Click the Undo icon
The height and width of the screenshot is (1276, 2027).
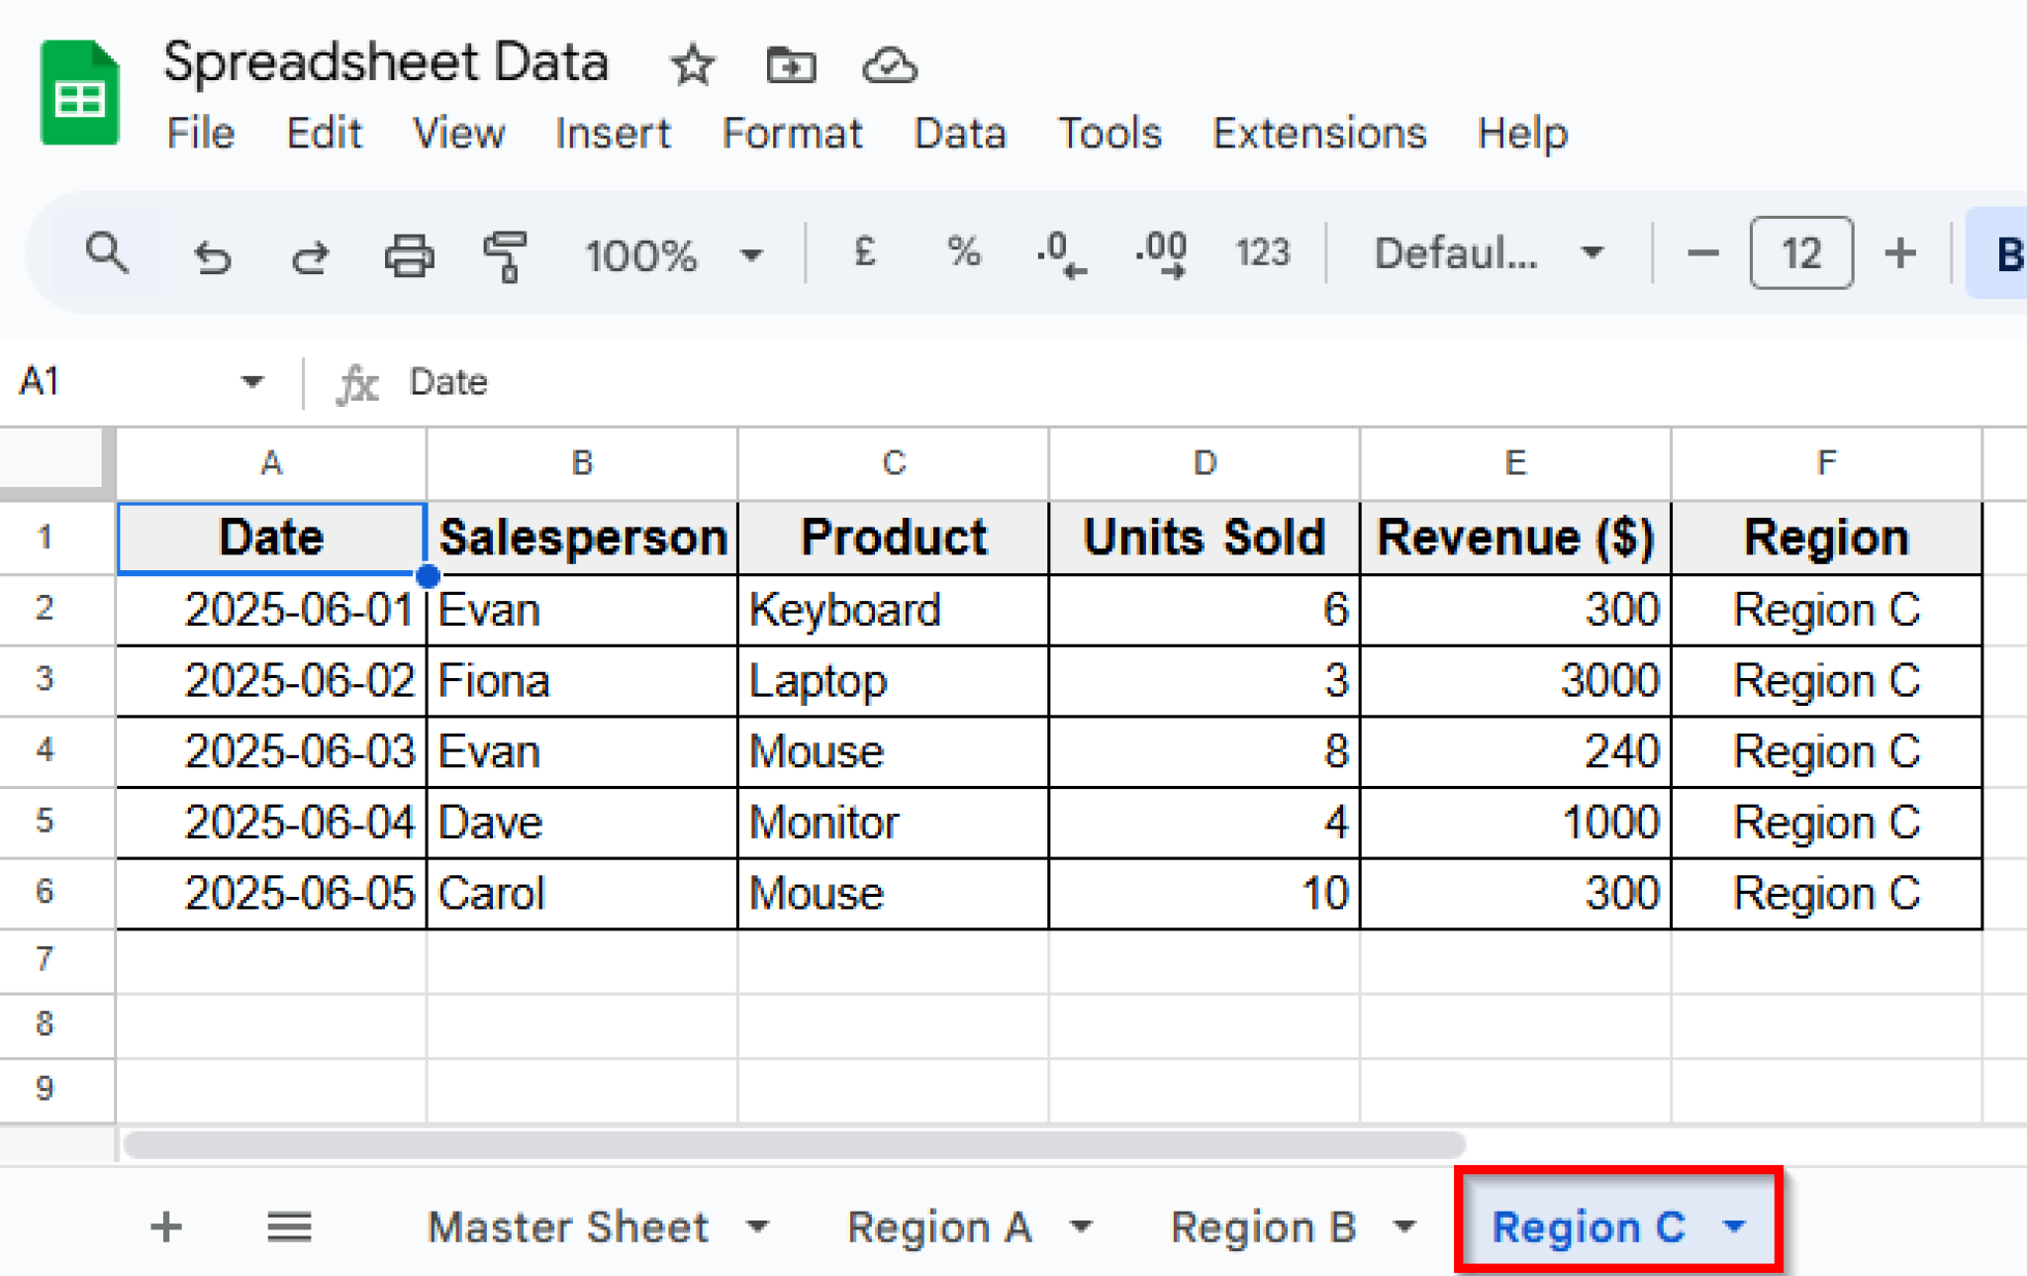coord(211,254)
